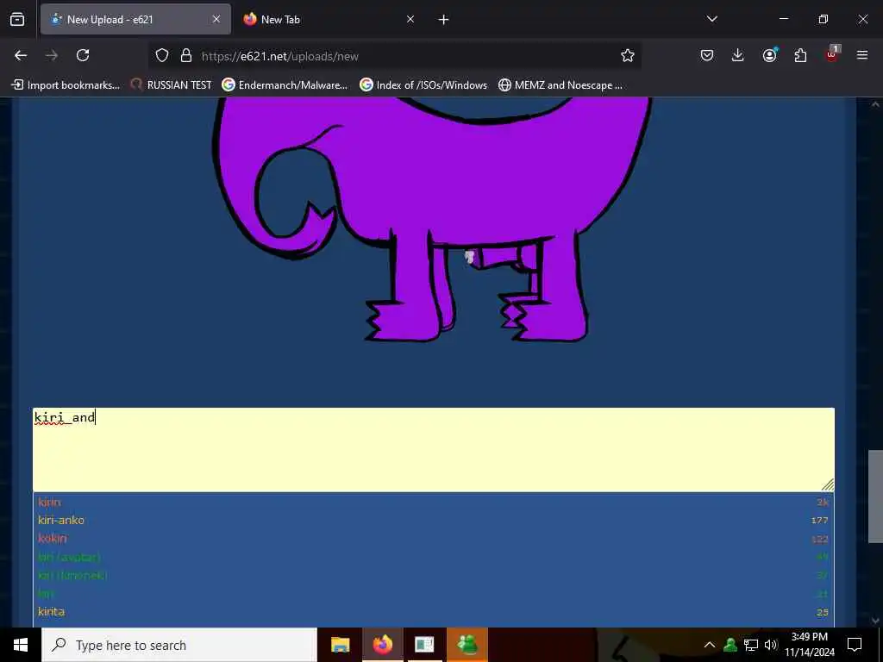Click the Firefox taskbar icon
Screen dimensions: 883x662
click(382, 645)
